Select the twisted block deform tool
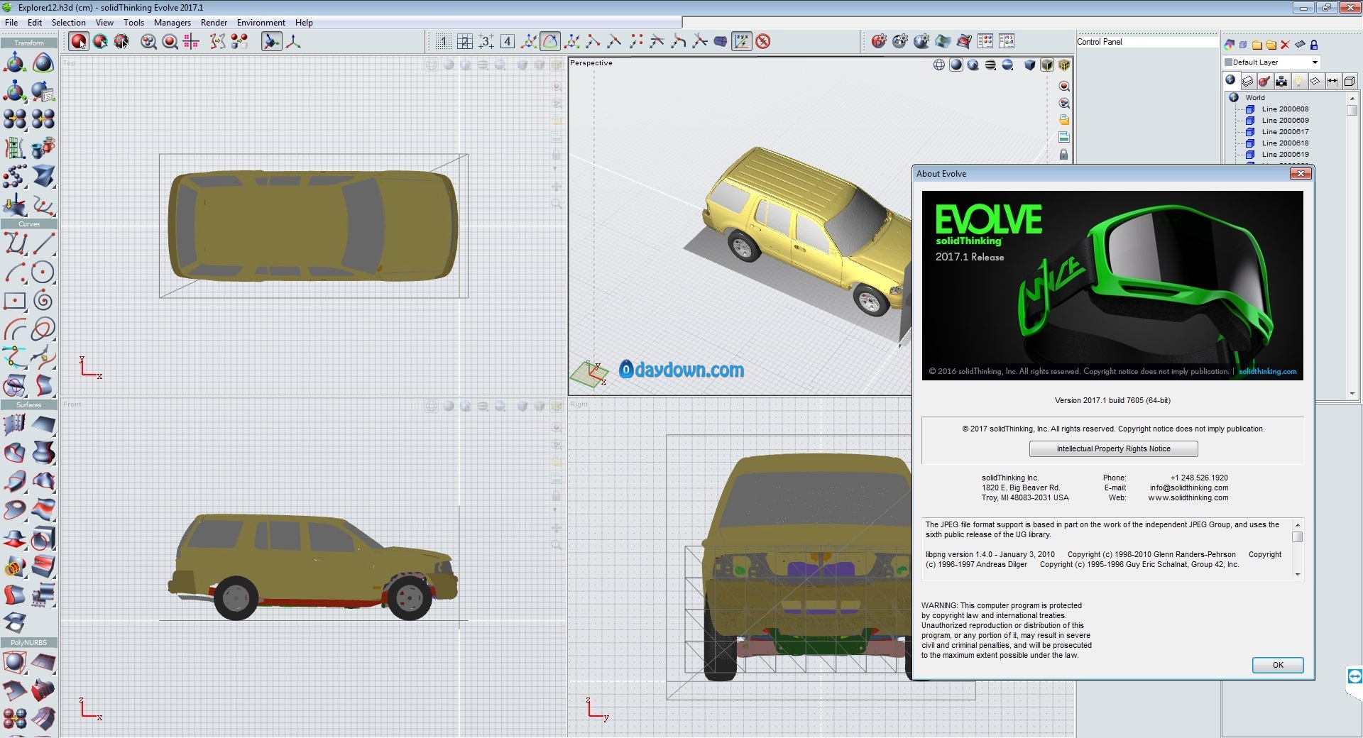Image resolution: width=1363 pixels, height=738 pixels. [x=43, y=177]
